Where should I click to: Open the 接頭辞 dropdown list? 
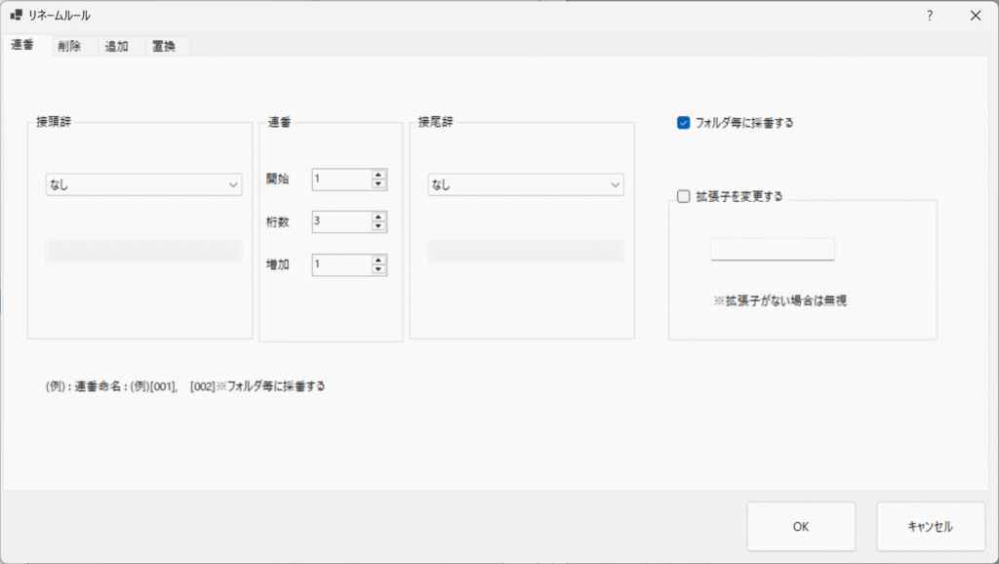pyautogui.click(x=143, y=184)
